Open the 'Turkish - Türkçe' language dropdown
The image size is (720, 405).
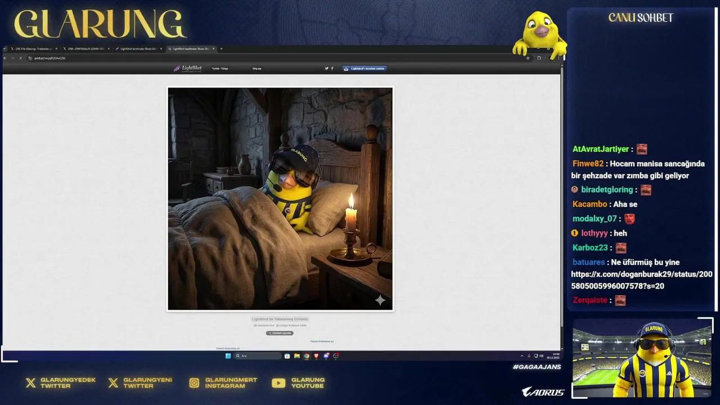(x=220, y=69)
